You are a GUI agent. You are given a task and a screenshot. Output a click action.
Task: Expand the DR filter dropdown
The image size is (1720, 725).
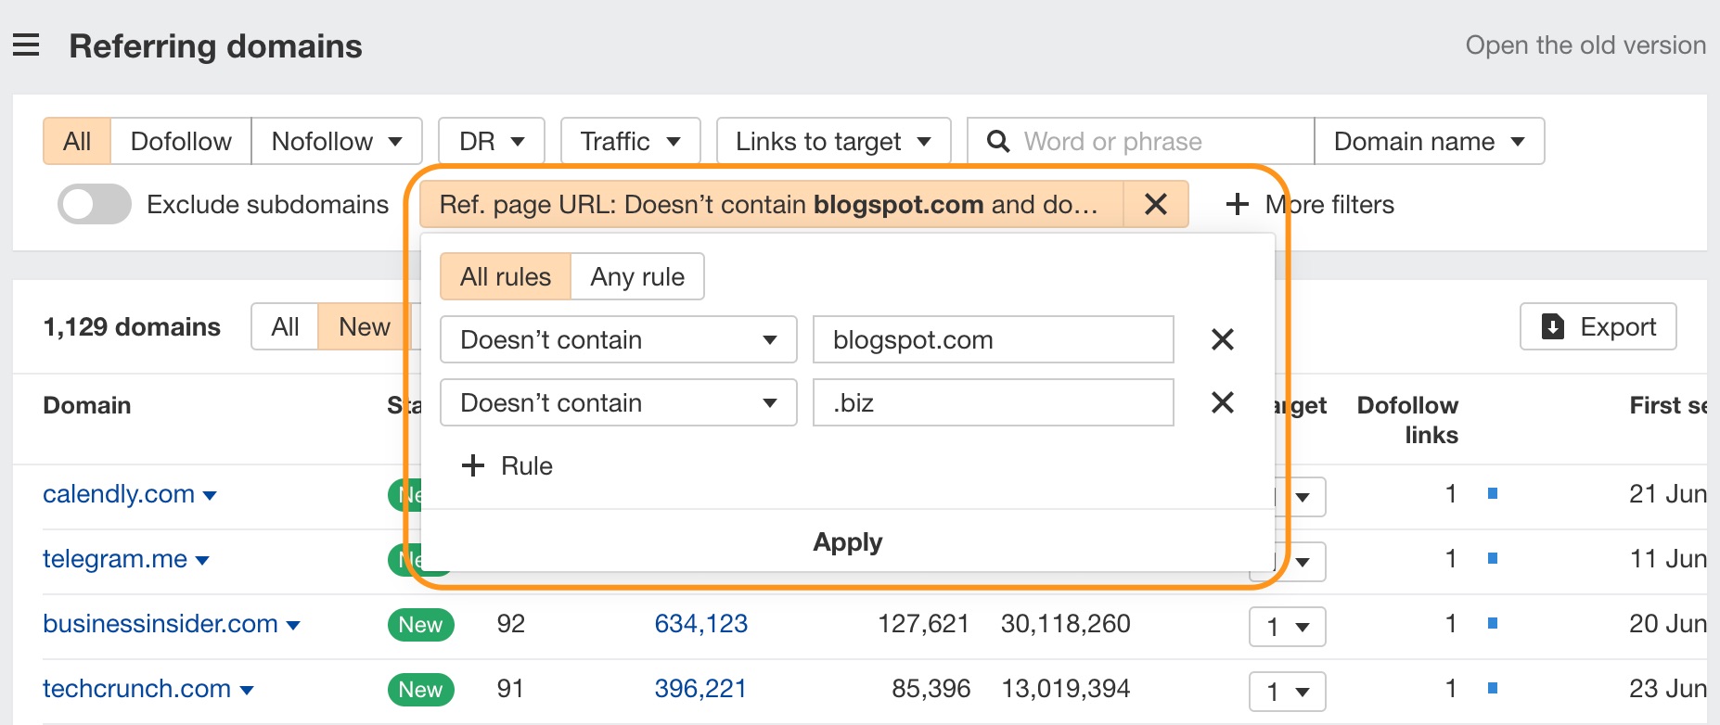coord(491,141)
